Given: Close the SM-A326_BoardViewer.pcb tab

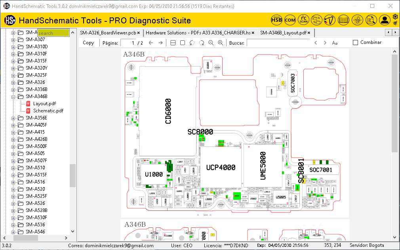Looking at the screenshot, I should (x=139, y=33).
